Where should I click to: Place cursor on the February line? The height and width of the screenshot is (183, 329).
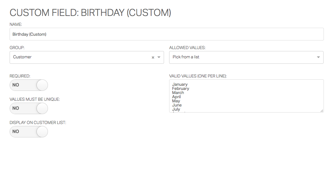pyautogui.click(x=181, y=89)
